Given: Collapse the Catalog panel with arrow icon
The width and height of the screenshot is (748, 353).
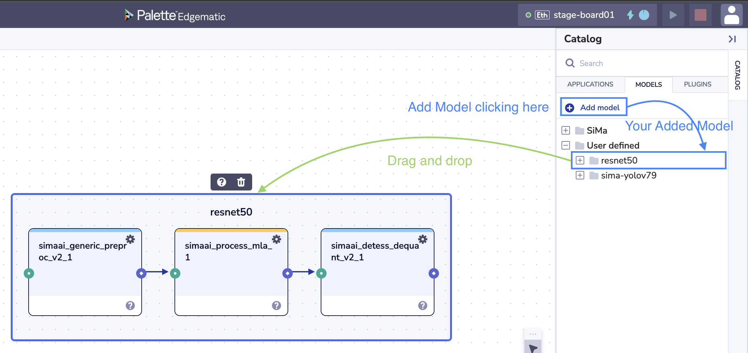Looking at the screenshot, I should pos(732,39).
